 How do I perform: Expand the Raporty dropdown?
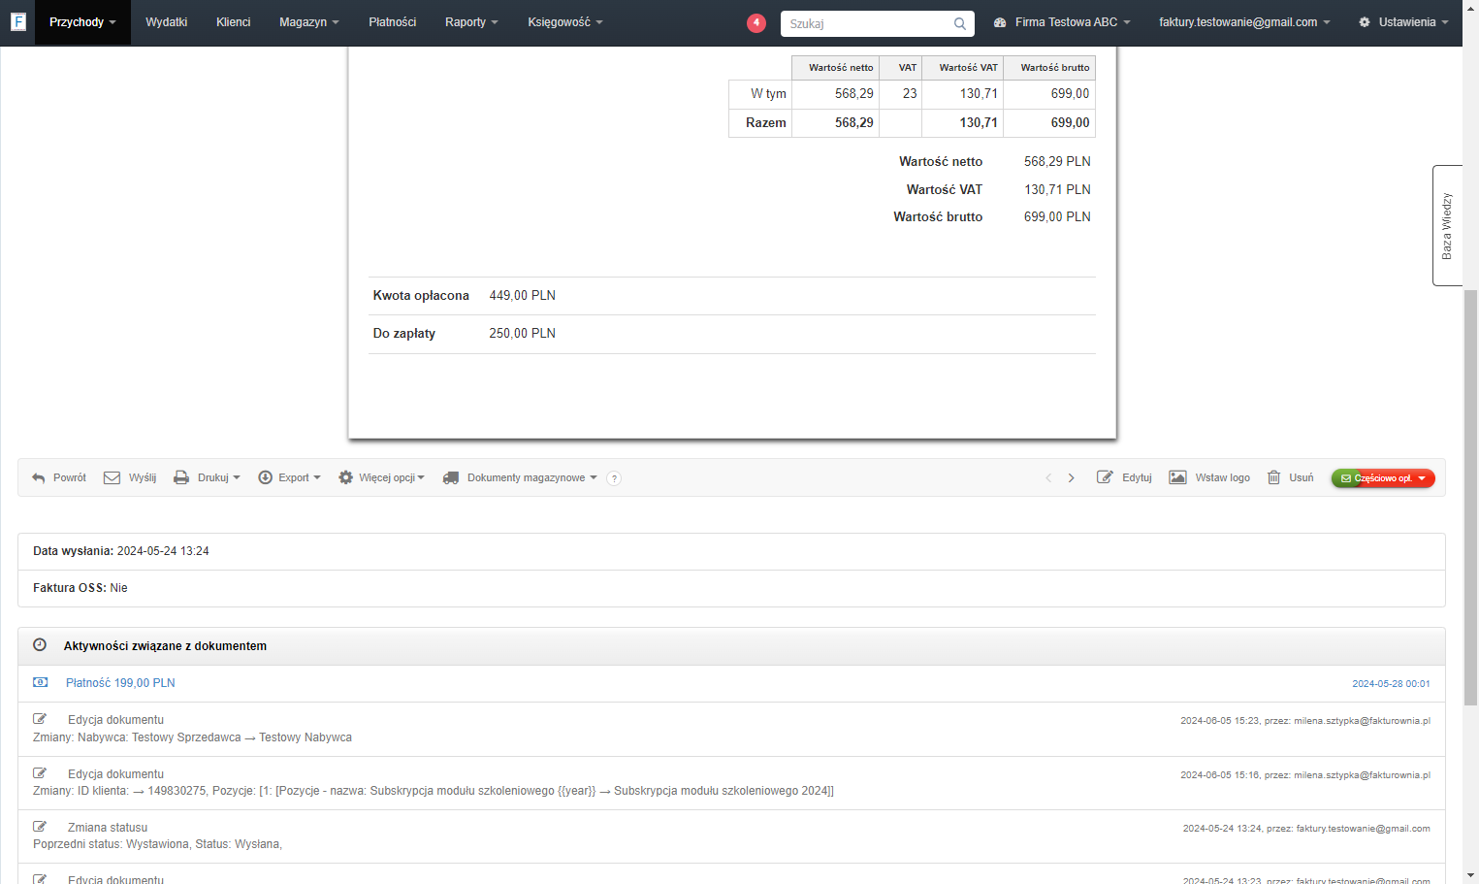471,22
